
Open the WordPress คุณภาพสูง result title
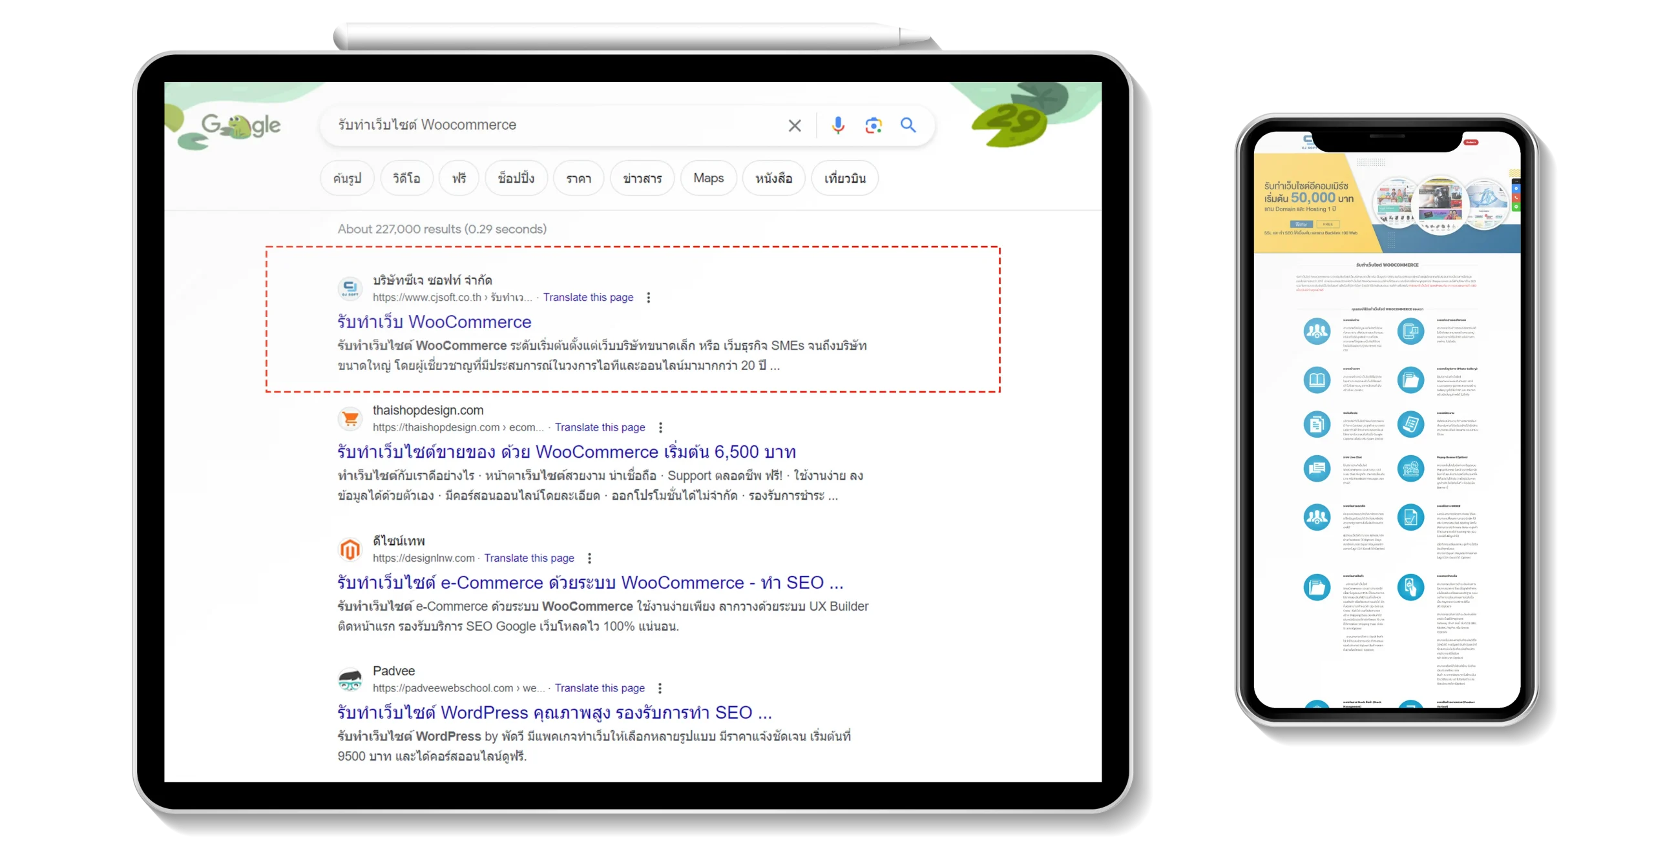554,712
